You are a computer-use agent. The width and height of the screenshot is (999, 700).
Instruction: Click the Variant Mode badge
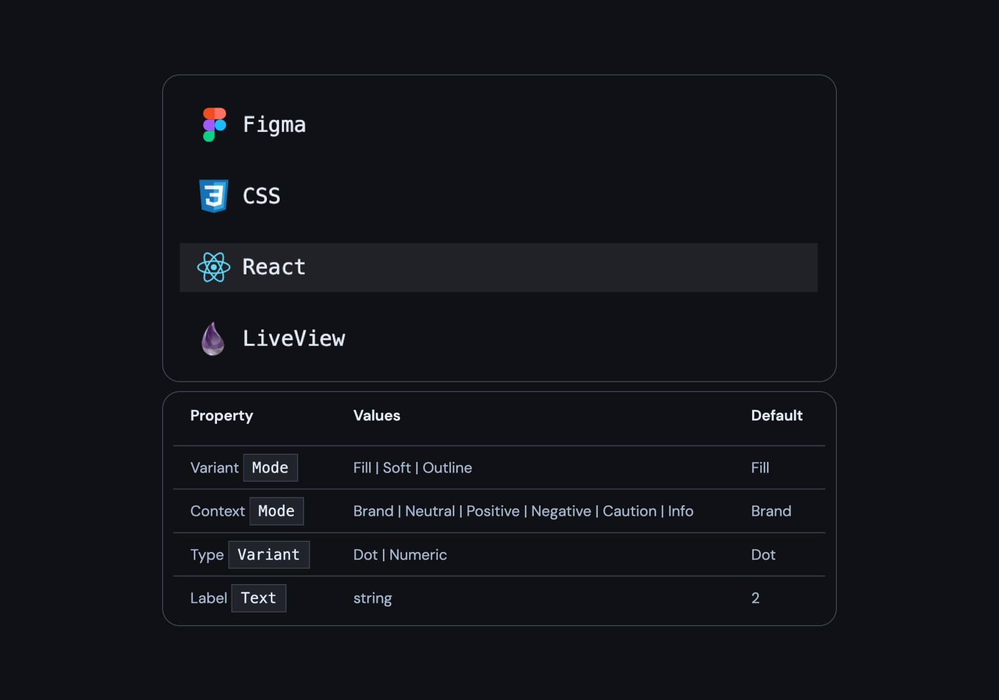[271, 468]
